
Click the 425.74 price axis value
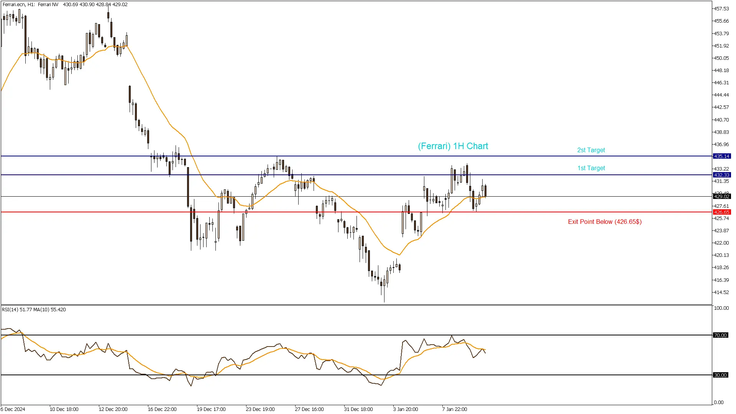[721, 219]
